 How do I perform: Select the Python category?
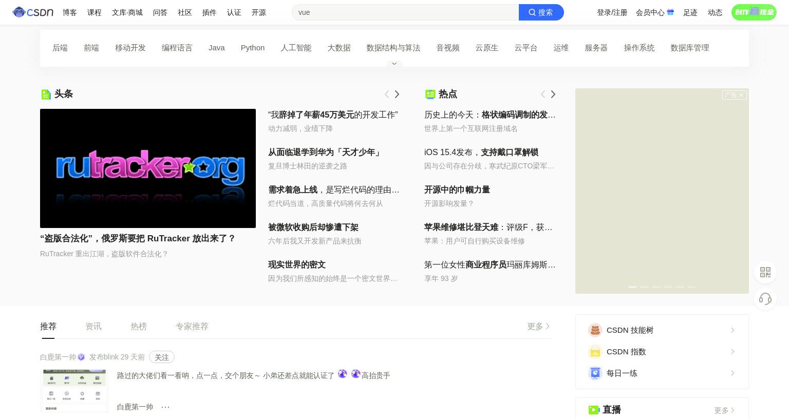coord(253,48)
